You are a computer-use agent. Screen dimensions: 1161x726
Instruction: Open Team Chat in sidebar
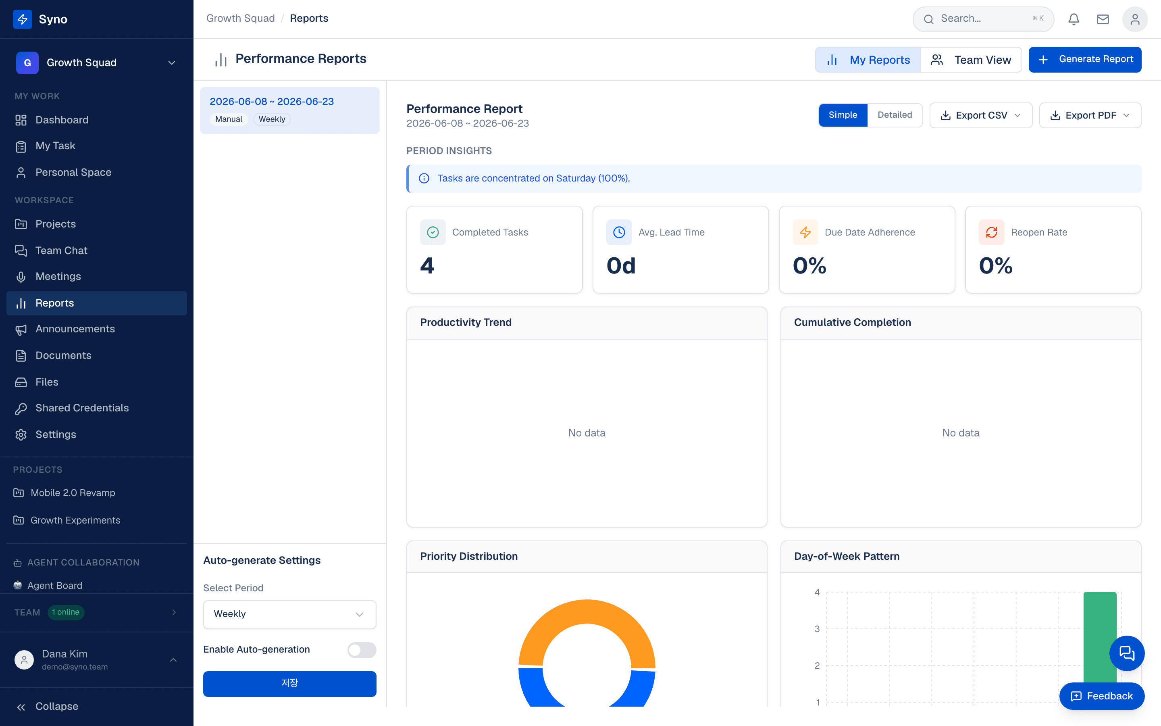click(96, 250)
